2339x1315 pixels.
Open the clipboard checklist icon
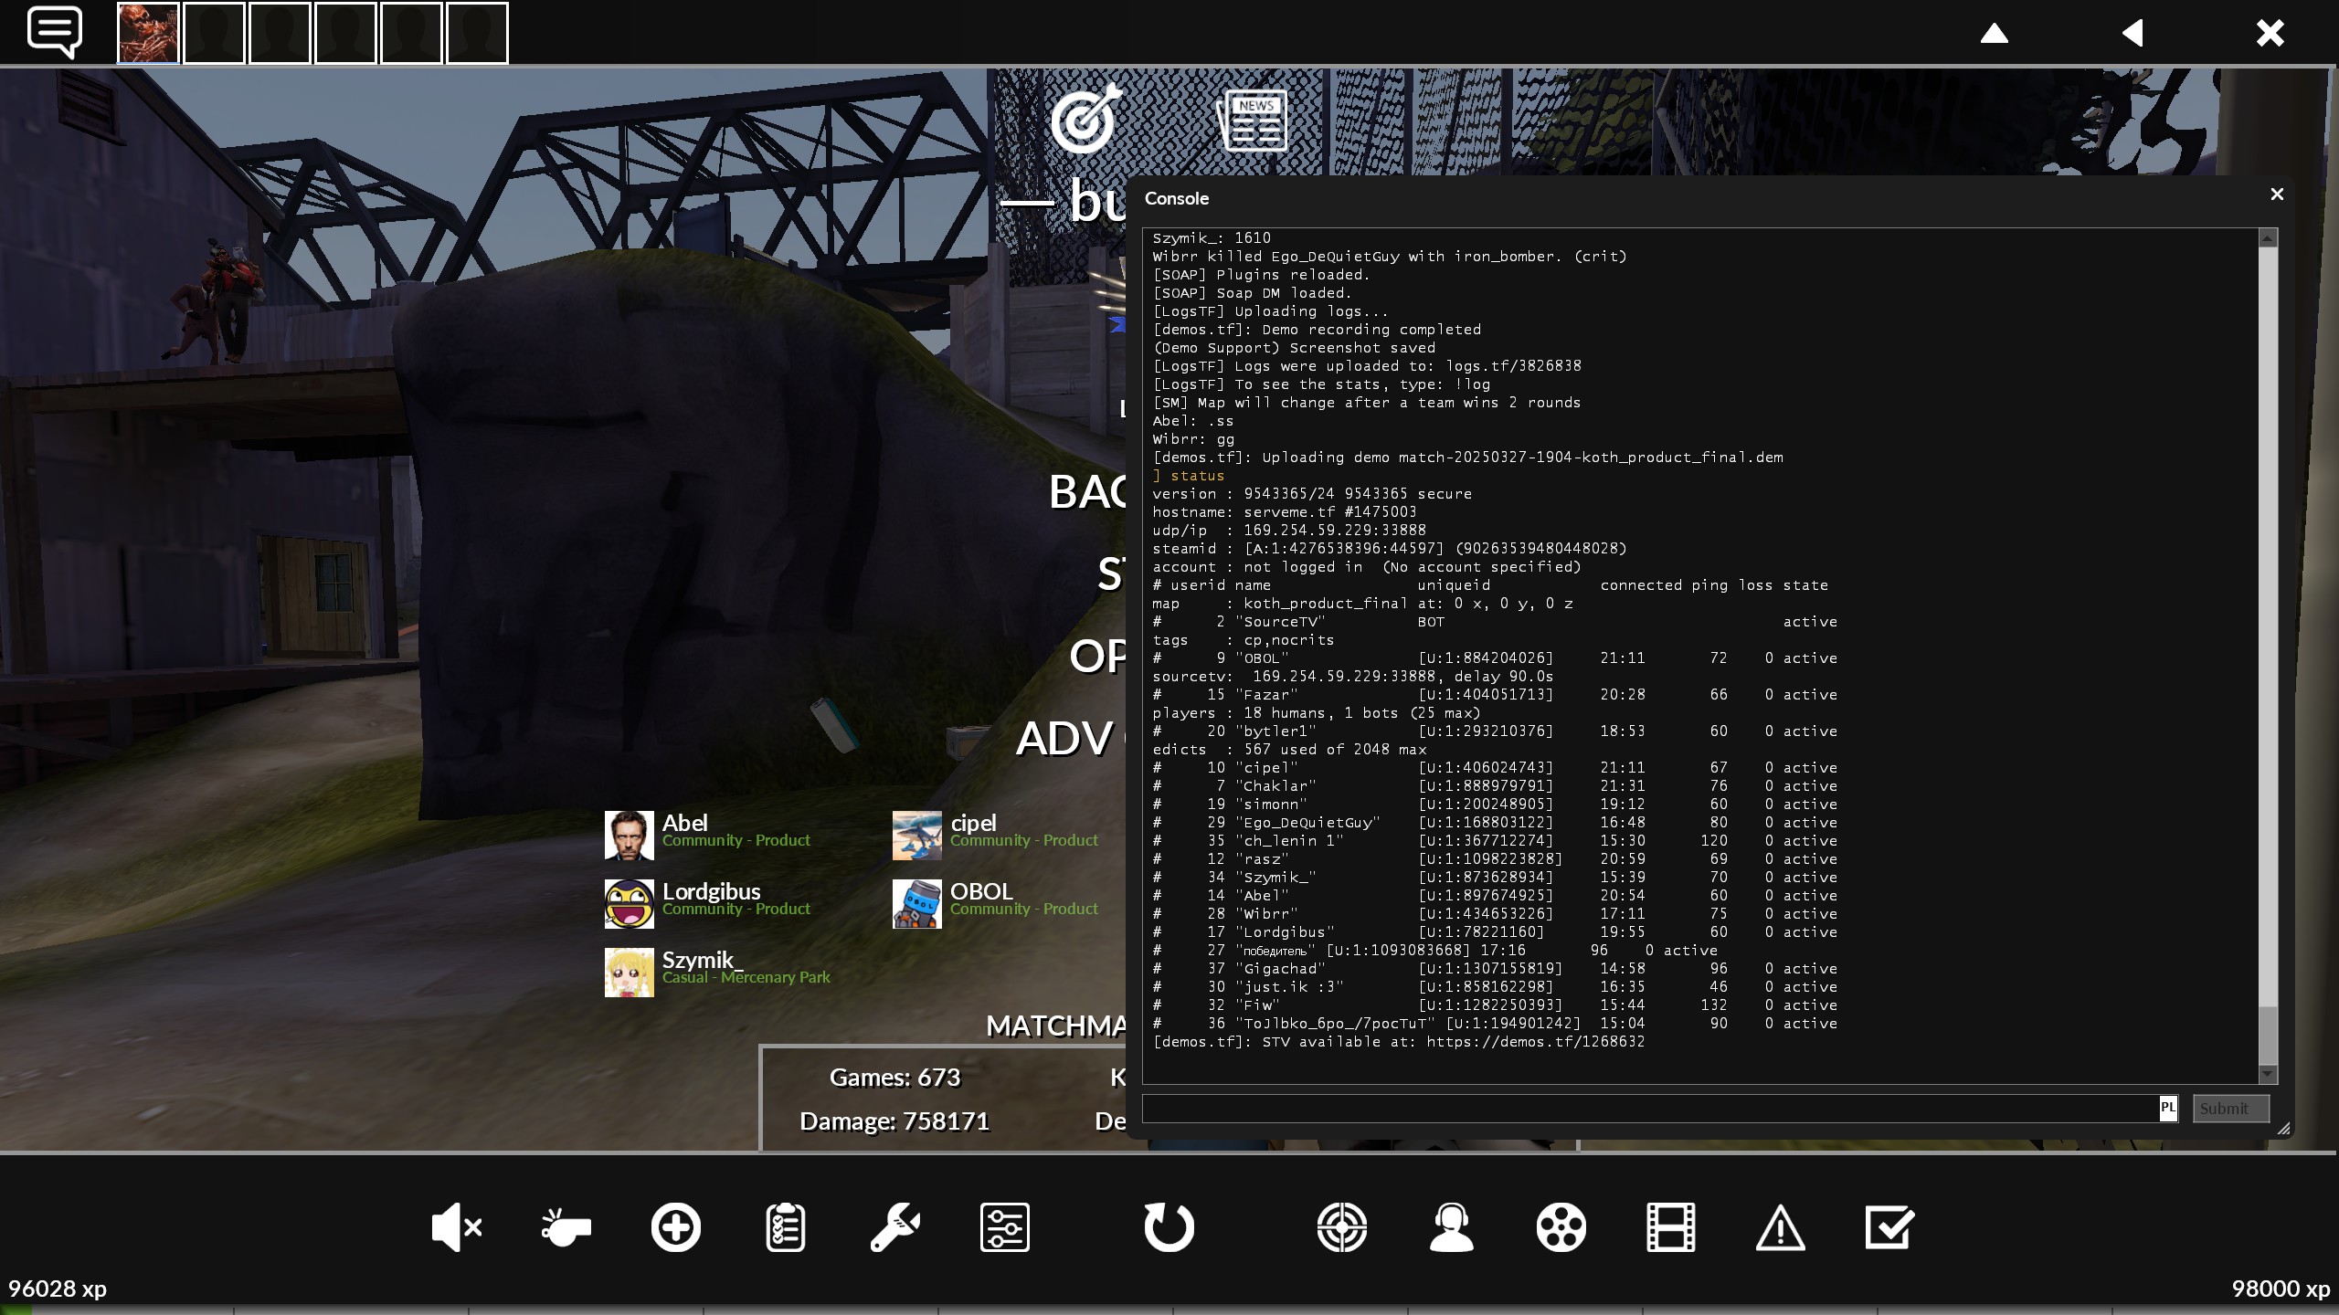coord(785,1226)
